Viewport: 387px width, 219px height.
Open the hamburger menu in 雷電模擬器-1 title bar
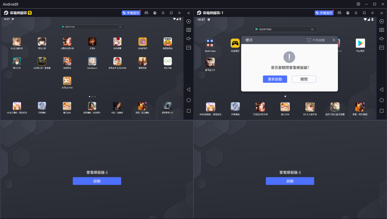pos(356,13)
